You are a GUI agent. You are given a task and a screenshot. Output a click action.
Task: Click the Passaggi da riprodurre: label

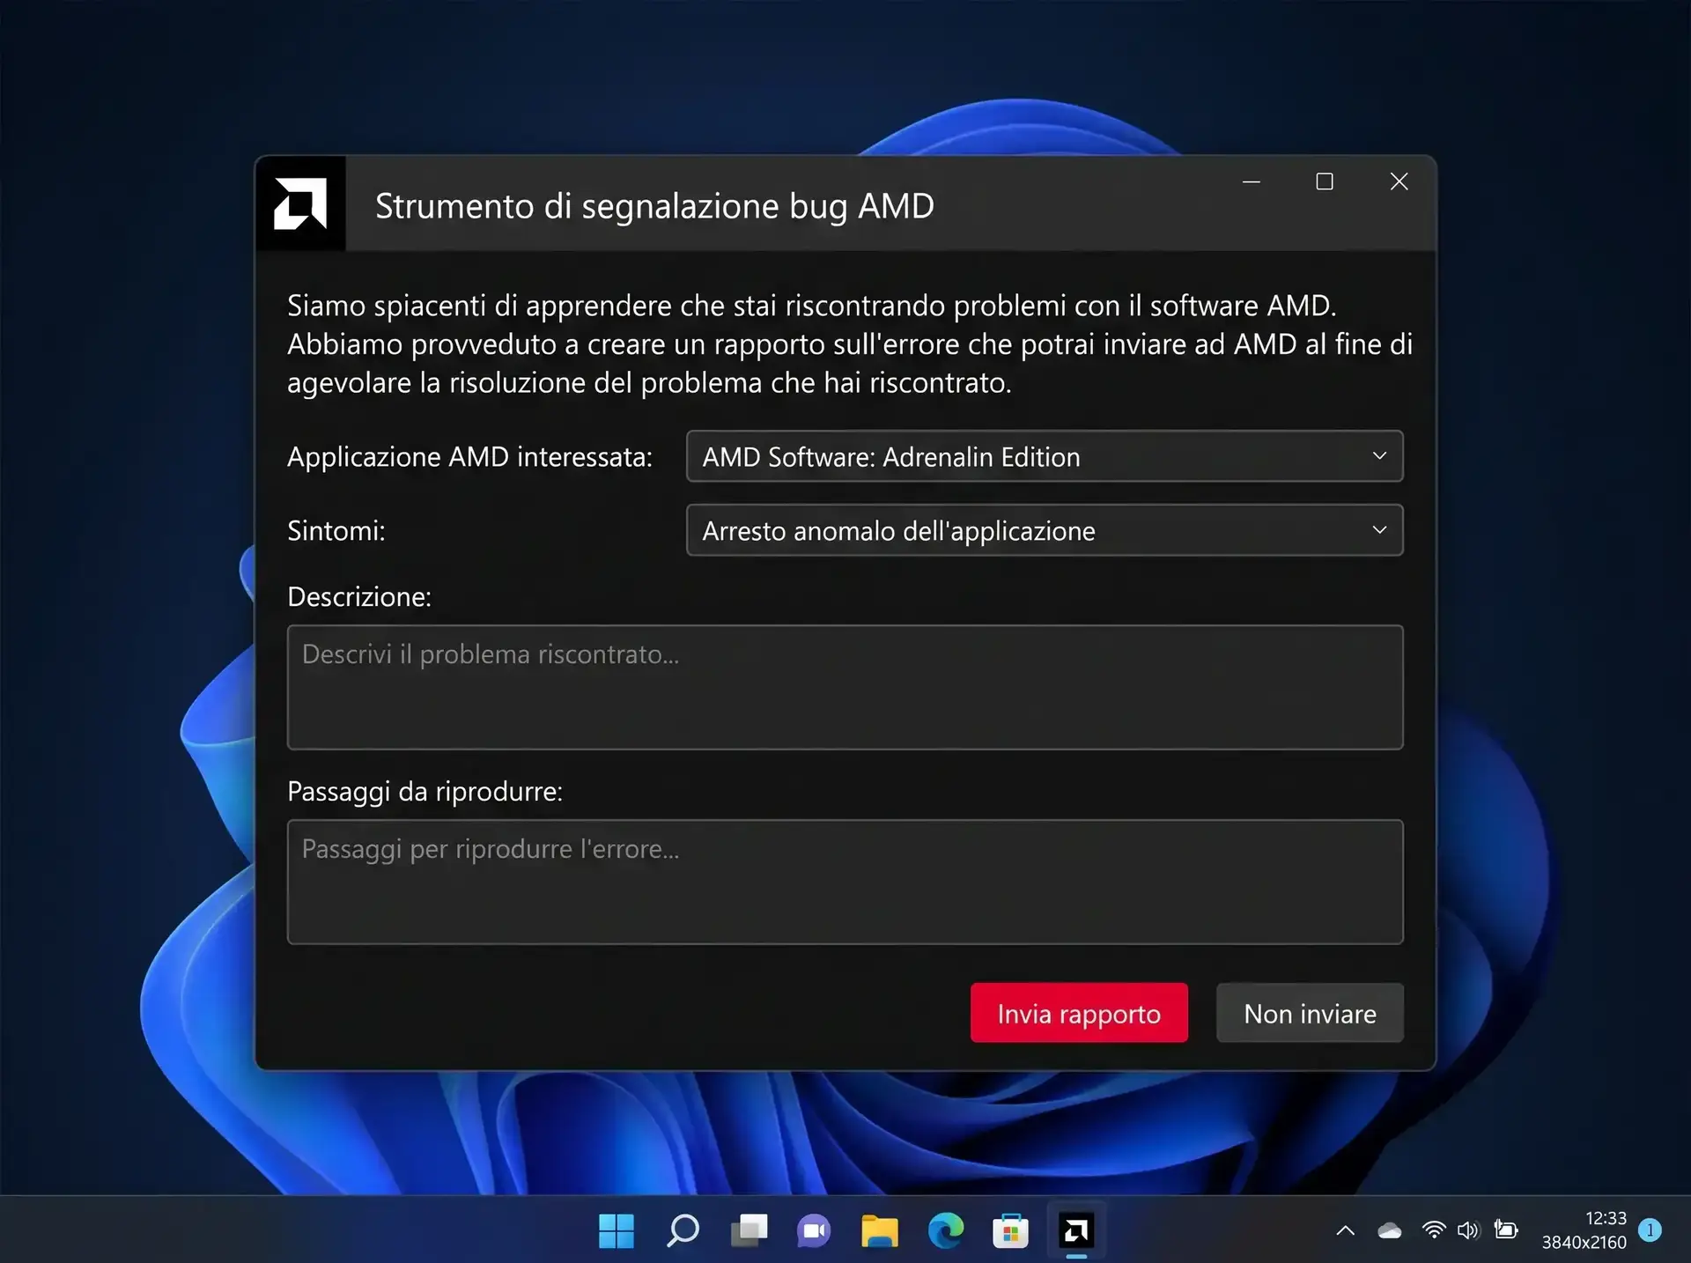pyautogui.click(x=425, y=792)
